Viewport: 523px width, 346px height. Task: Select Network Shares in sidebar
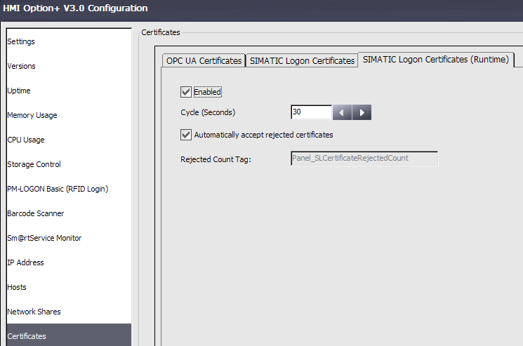[x=34, y=312]
